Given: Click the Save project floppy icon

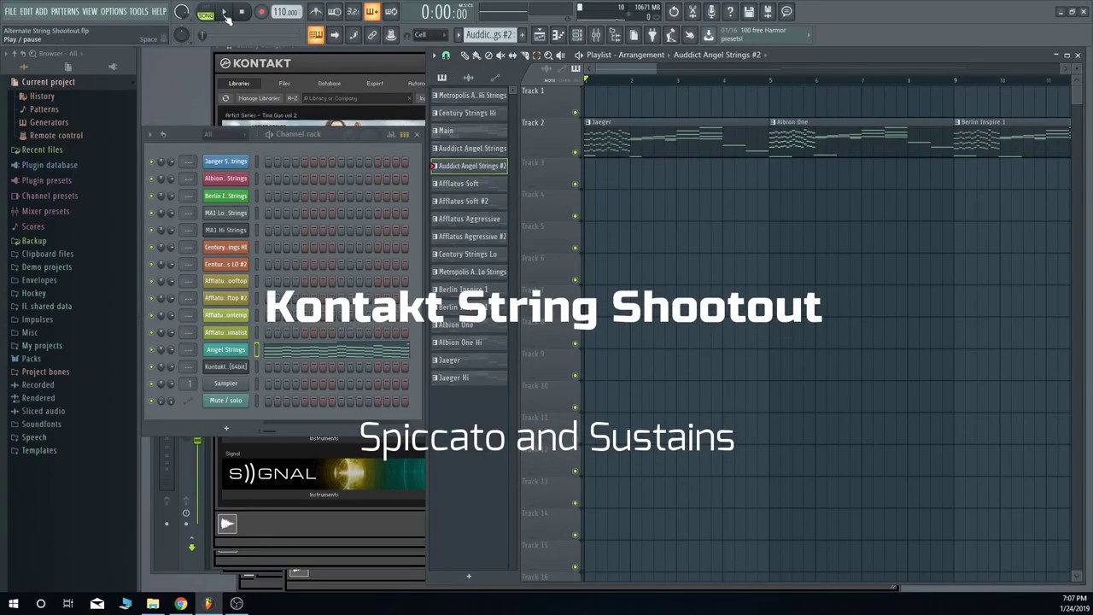Looking at the screenshot, I should (749, 12).
